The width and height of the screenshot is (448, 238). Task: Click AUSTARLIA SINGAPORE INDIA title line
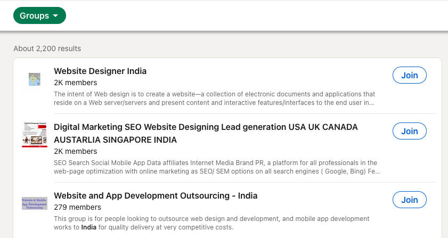coord(115,139)
